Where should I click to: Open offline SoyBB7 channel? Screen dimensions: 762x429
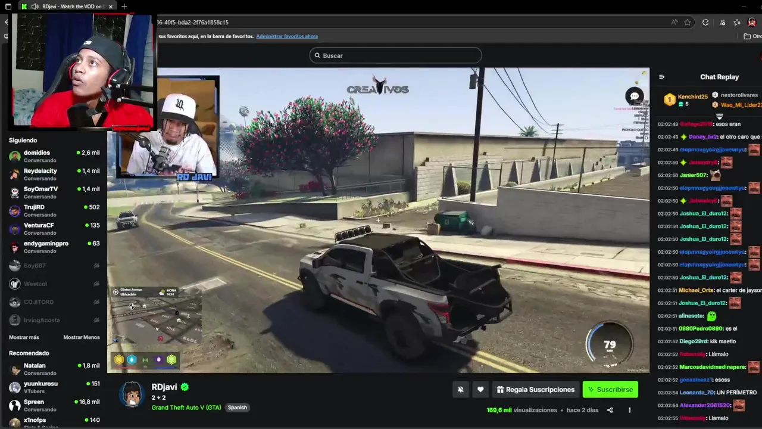point(54,266)
